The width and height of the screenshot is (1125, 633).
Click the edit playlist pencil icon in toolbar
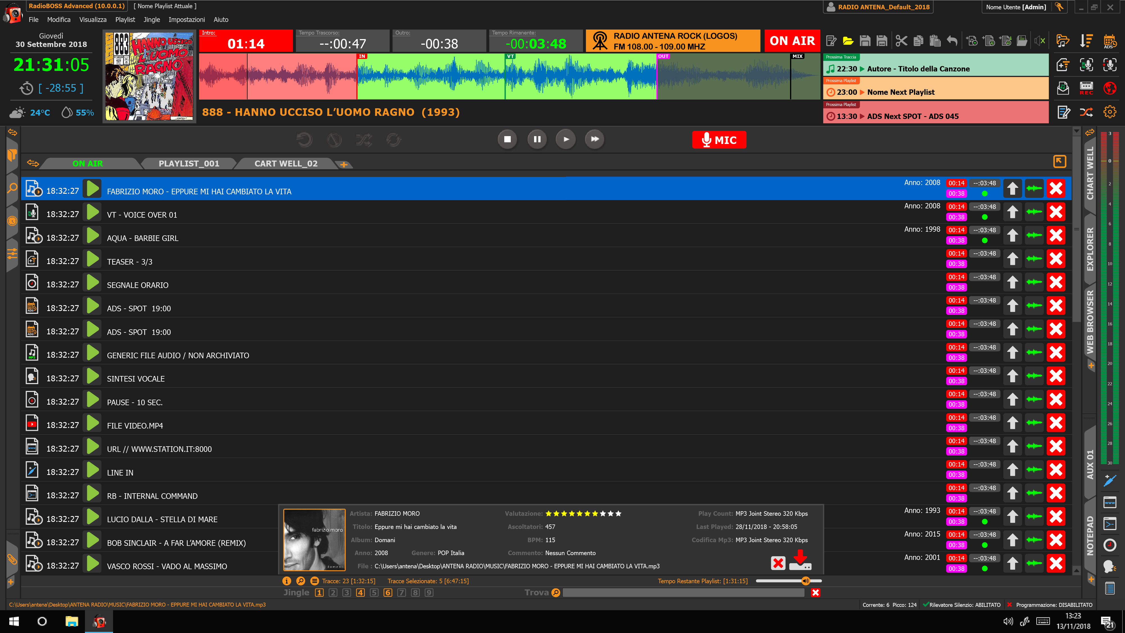tap(831, 41)
